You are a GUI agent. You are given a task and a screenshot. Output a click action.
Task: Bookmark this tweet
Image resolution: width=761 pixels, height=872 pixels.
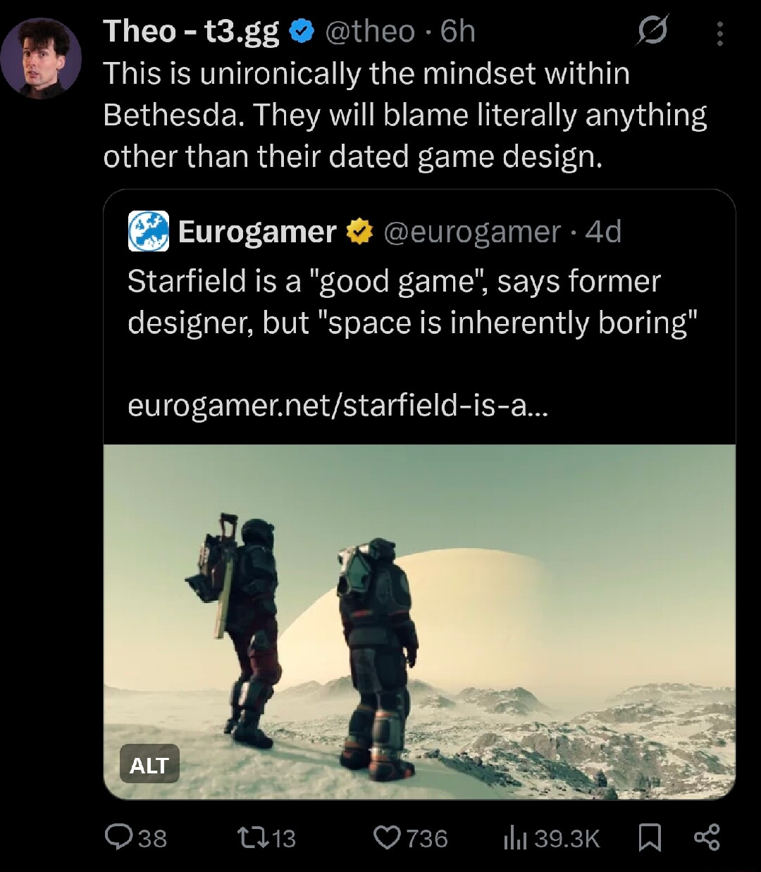coord(649,838)
